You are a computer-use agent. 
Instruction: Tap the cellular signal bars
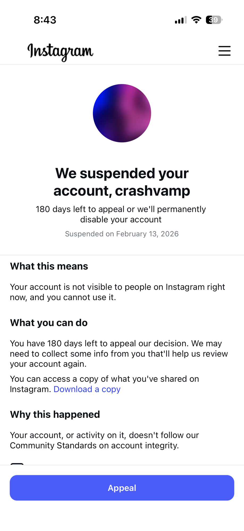tap(181, 20)
